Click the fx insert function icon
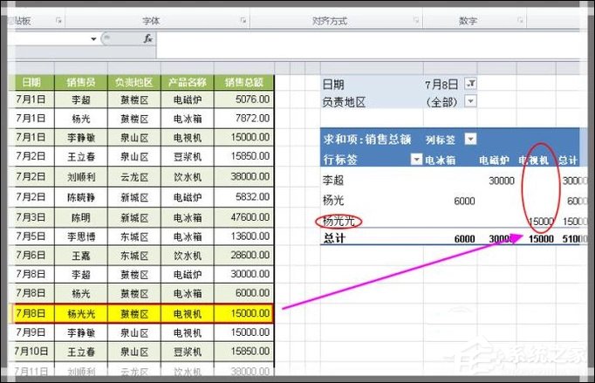 click(x=148, y=39)
